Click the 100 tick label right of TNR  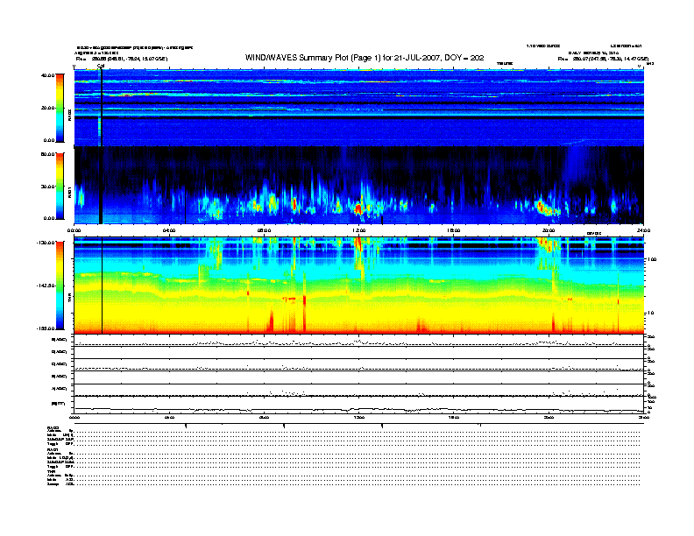[652, 259]
